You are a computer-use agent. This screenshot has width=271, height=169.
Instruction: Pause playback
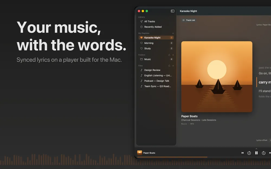pos(256,153)
